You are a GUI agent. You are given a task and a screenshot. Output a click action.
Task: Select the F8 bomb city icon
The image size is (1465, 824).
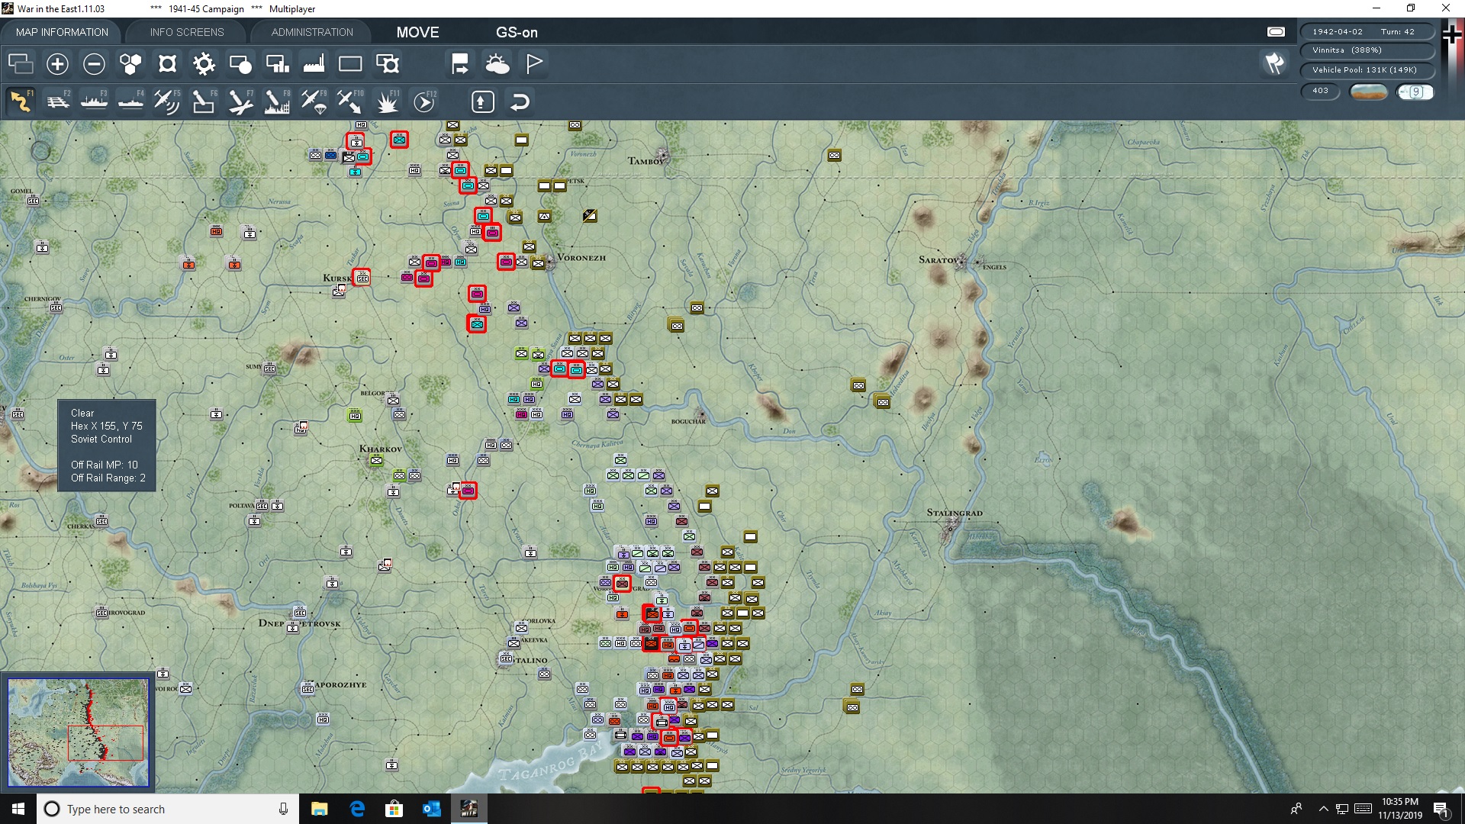click(x=277, y=101)
